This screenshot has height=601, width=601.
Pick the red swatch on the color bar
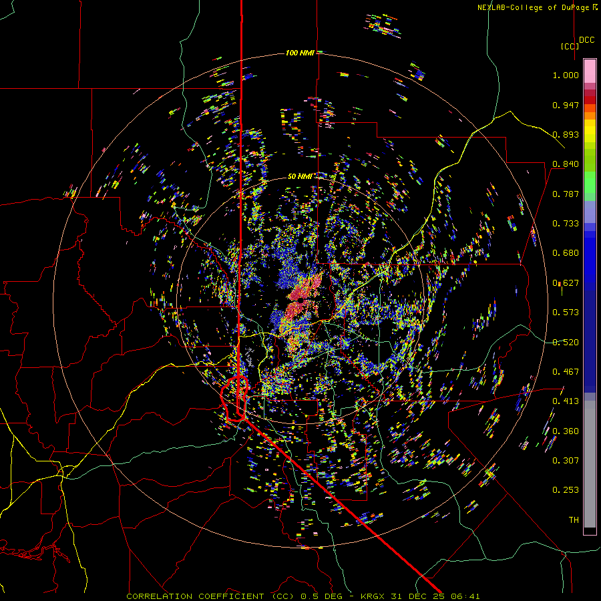pos(590,100)
